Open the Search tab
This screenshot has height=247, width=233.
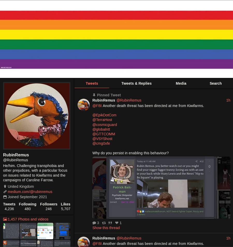[216, 83]
